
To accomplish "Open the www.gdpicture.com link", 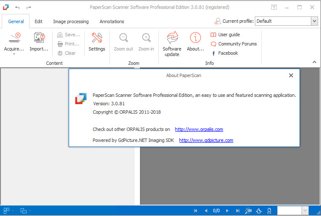I will tap(206, 140).
